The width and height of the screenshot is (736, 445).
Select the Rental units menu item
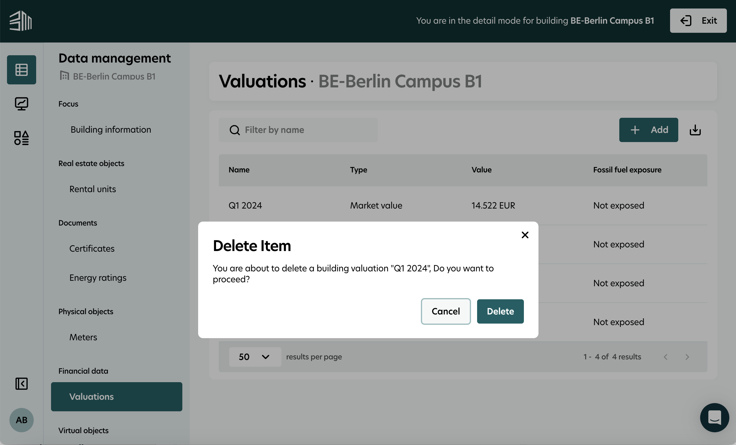click(x=93, y=188)
